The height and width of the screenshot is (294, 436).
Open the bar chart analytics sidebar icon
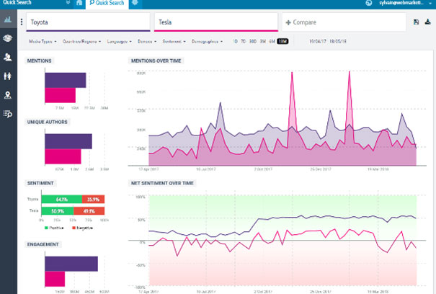(x=8, y=21)
